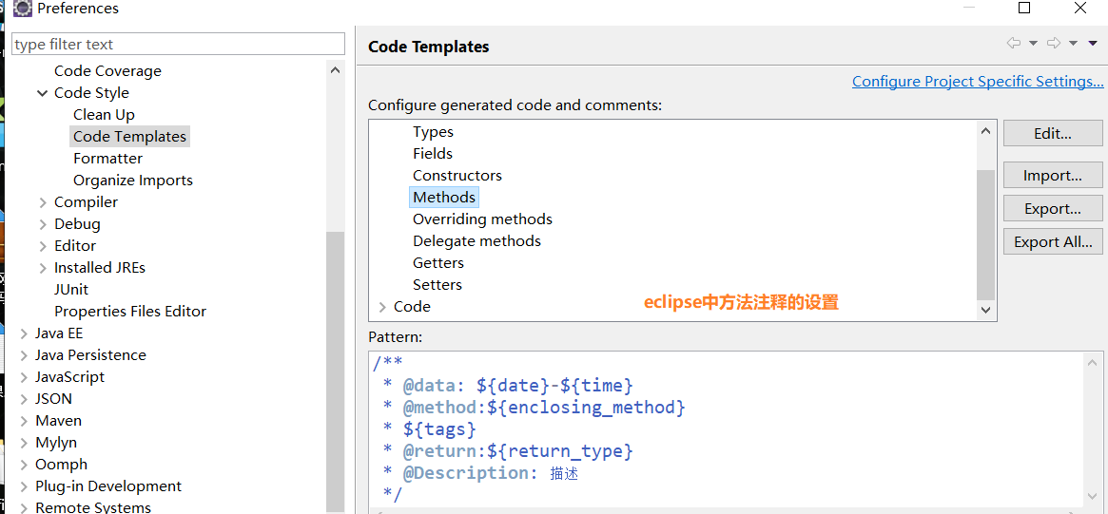Open the view menu triangle icon
This screenshot has width=1108, height=514.
pyautogui.click(x=1093, y=44)
